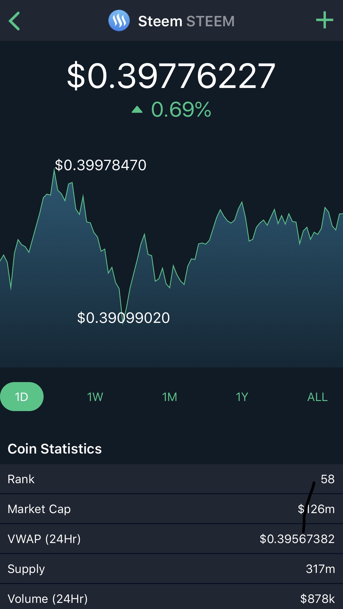
Task: Tap the 0.69% change percentage
Action: (x=181, y=110)
